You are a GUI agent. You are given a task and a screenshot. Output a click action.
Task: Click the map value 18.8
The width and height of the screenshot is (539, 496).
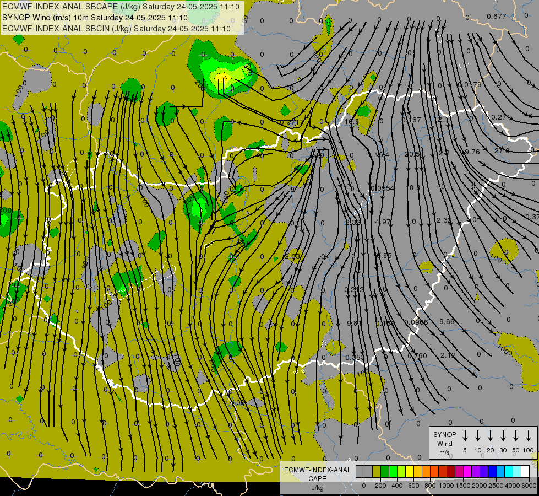(412, 187)
